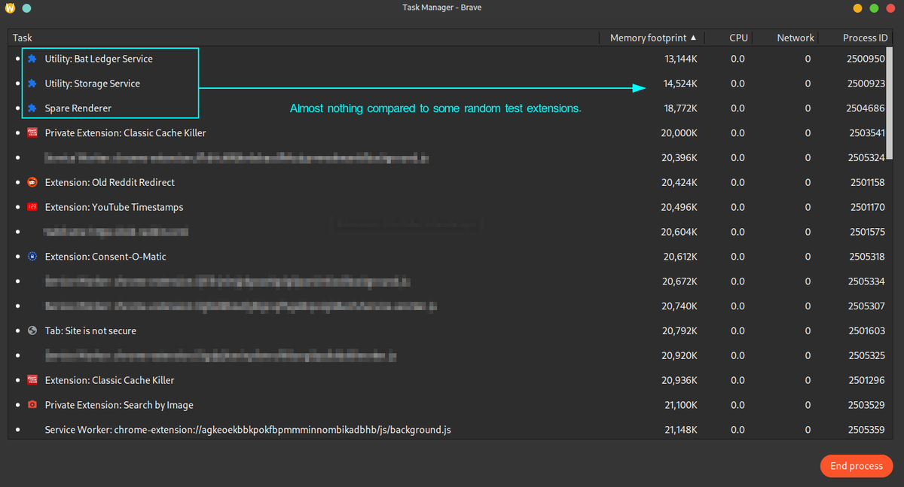Click process ID 2505318
This screenshot has width=904, height=487.
[866, 257]
